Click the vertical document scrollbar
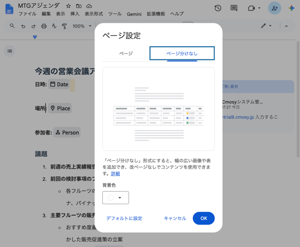Screen dimensions: 300x247 (x=298, y=99)
